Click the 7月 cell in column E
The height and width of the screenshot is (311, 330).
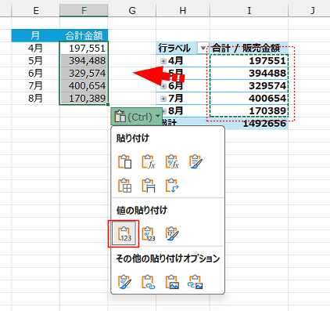point(35,86)
